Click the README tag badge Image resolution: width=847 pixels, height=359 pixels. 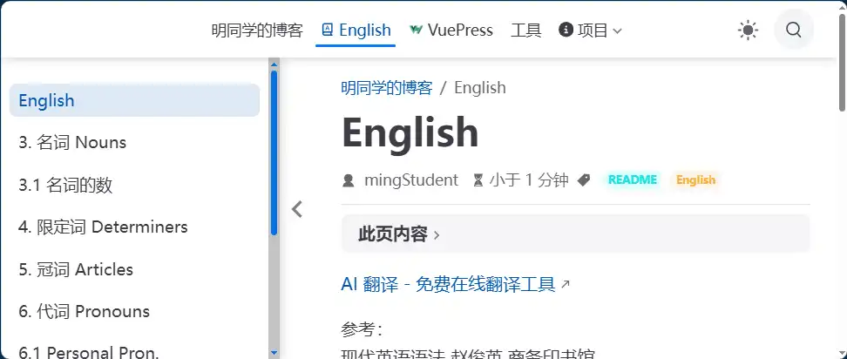pos(632,180)
